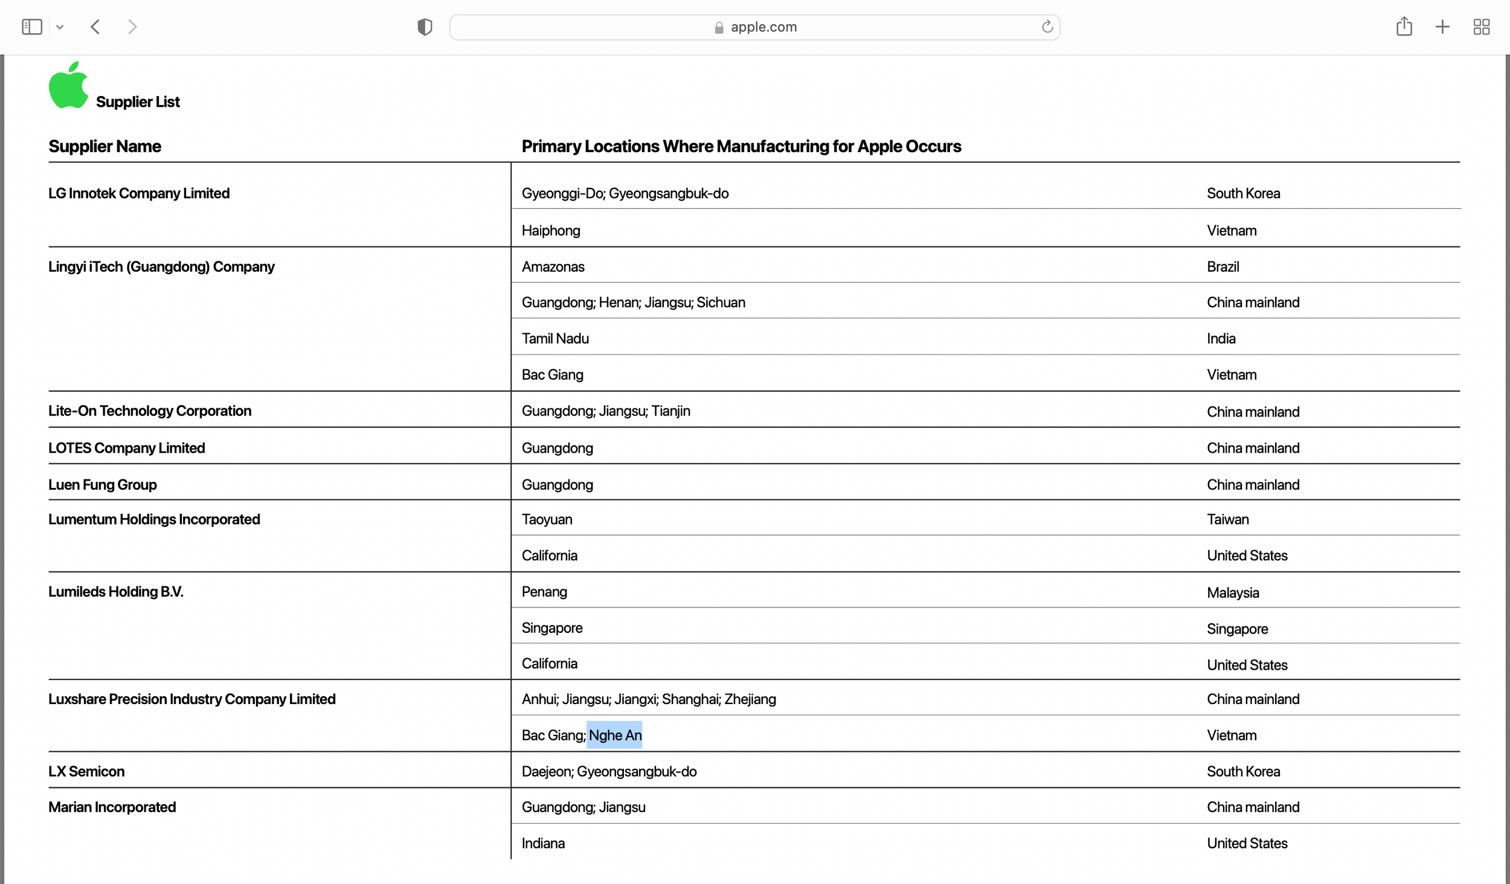Viewport: 1510px width, 884px height.
Task: Open the Share menu
Action: click(x=1404, y=27)
